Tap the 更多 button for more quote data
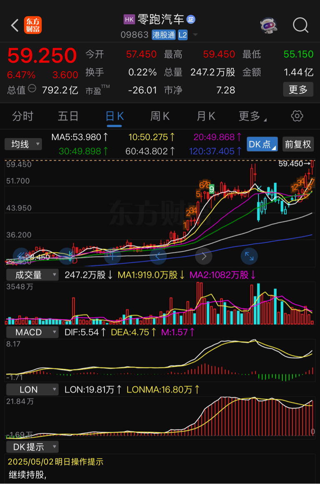 [298, 90]
